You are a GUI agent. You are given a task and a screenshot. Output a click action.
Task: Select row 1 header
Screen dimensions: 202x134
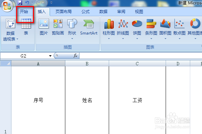[5, 100]
